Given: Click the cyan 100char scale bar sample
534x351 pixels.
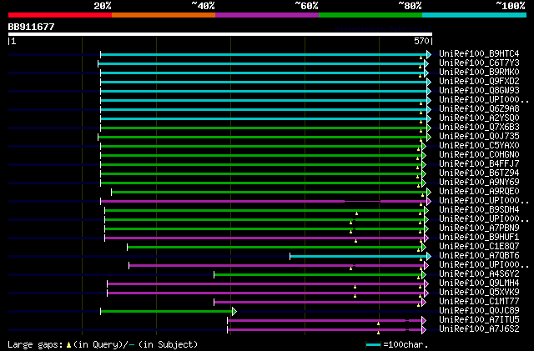Looking at the screenshot, I should 373,345.
